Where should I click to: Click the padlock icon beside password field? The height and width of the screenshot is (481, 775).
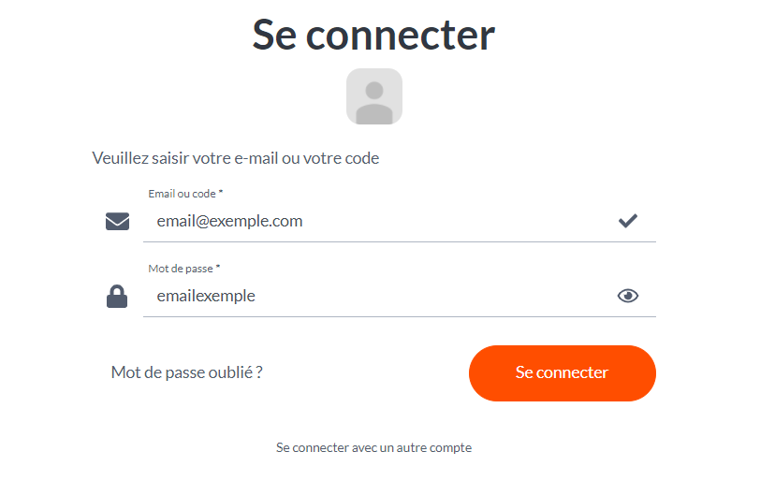pyautogui.click(x=117, y=296)
